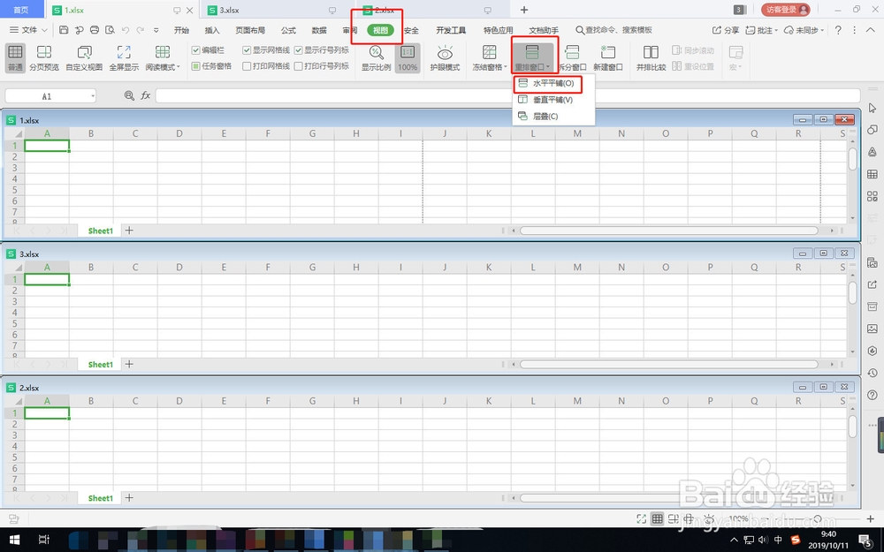The height and width of the screenshot is (552, 884).
Task: Open the 开发工具 developer tab
Action: tap(451, 30)
